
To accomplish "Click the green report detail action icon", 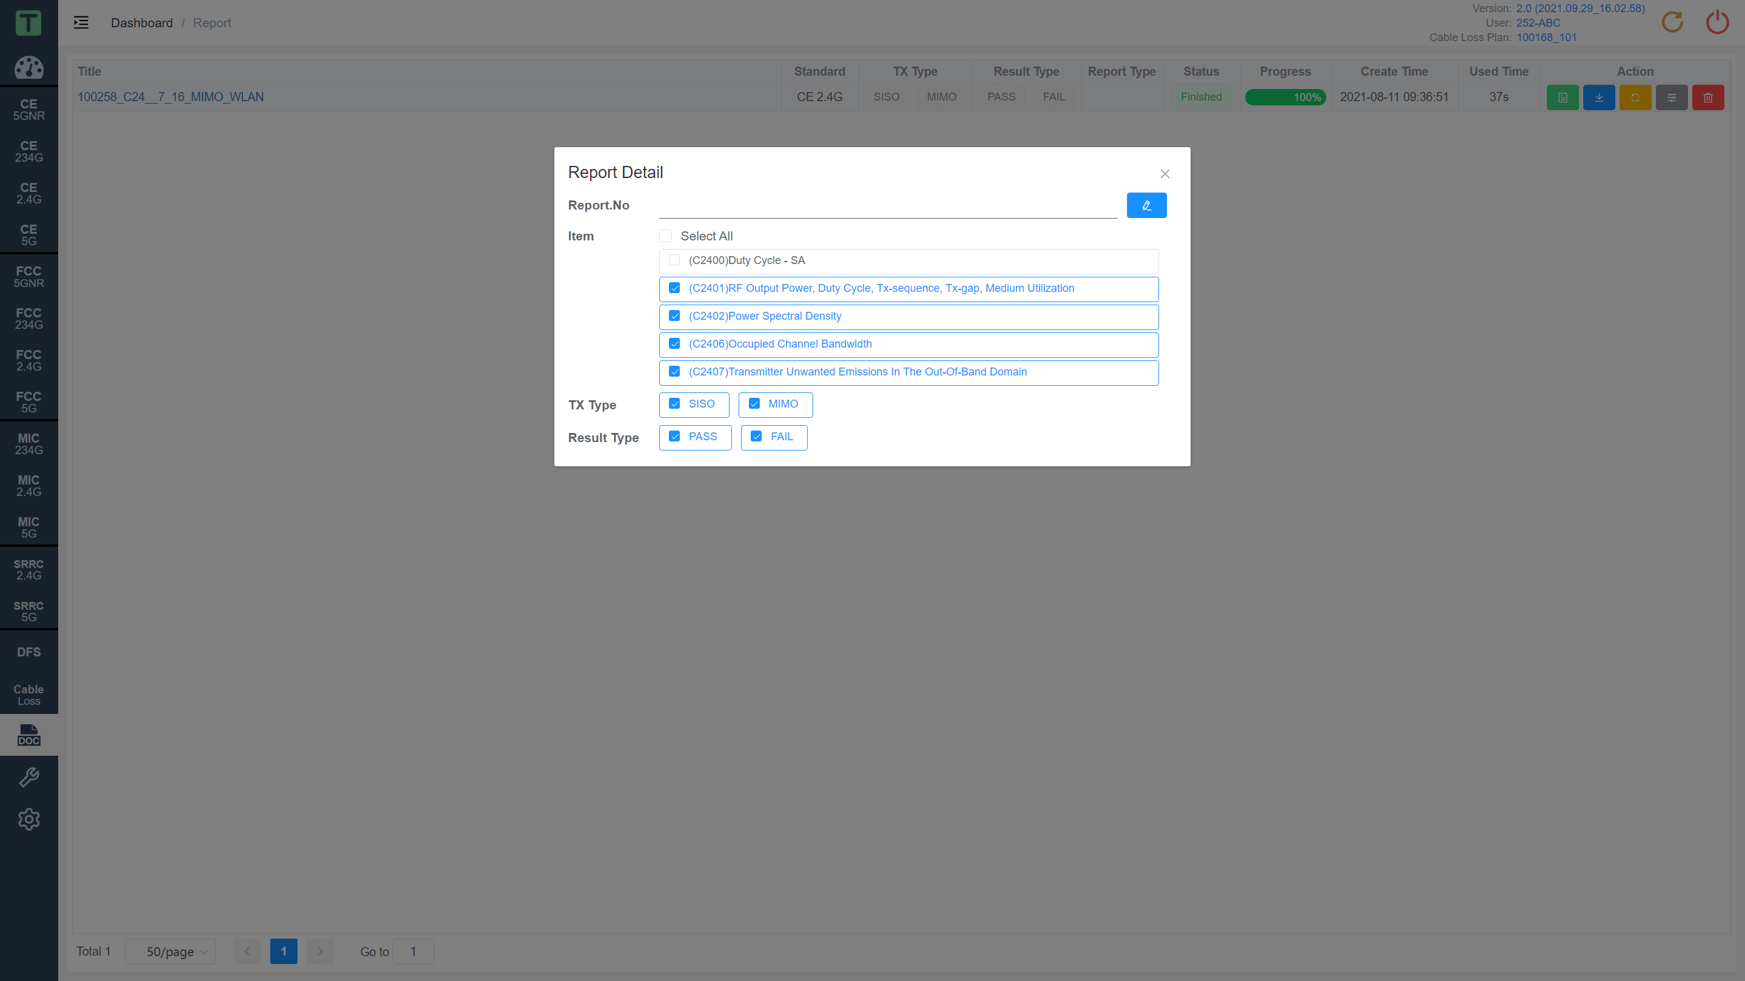I will [1562, 97].
